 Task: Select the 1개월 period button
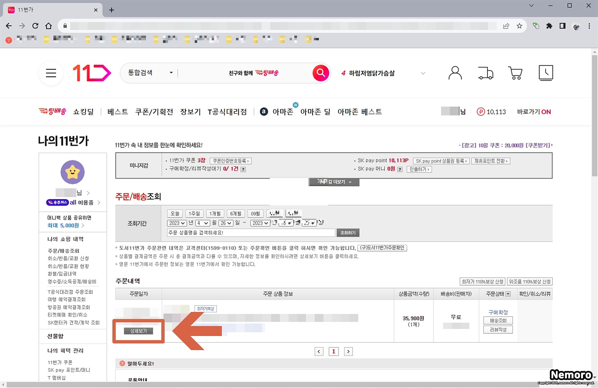pyautogui.click(x=215, y=214)
